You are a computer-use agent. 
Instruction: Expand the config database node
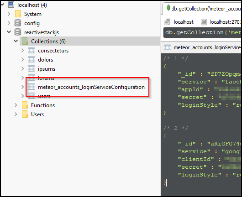pyautogui.click(x=9, y=23)
